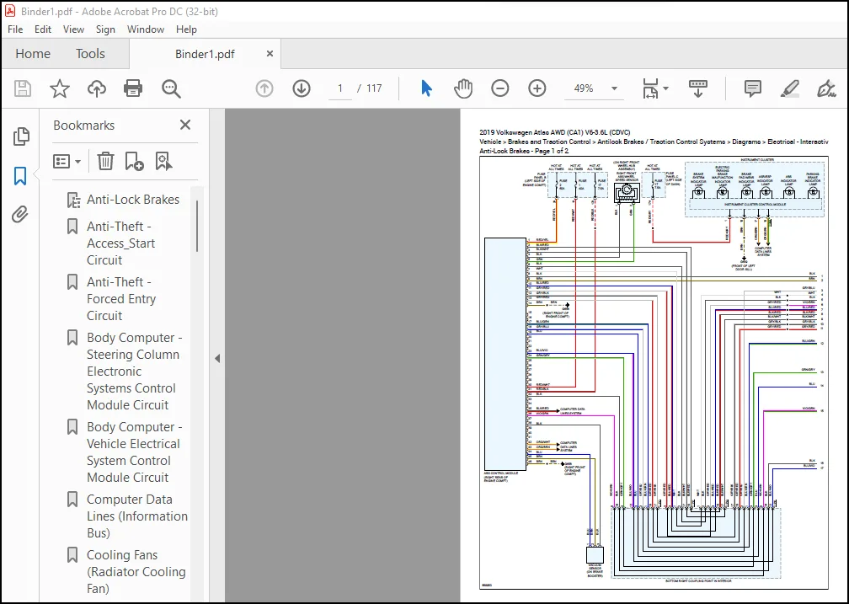Zoom out with minus button
Viewport: 849px width, 604px height.
coord(499,88)
